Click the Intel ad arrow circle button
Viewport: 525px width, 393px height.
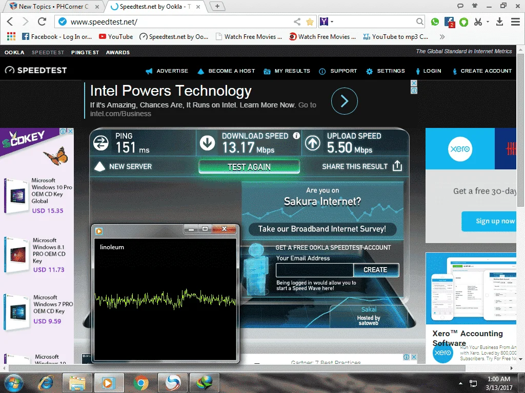point(344,101)
